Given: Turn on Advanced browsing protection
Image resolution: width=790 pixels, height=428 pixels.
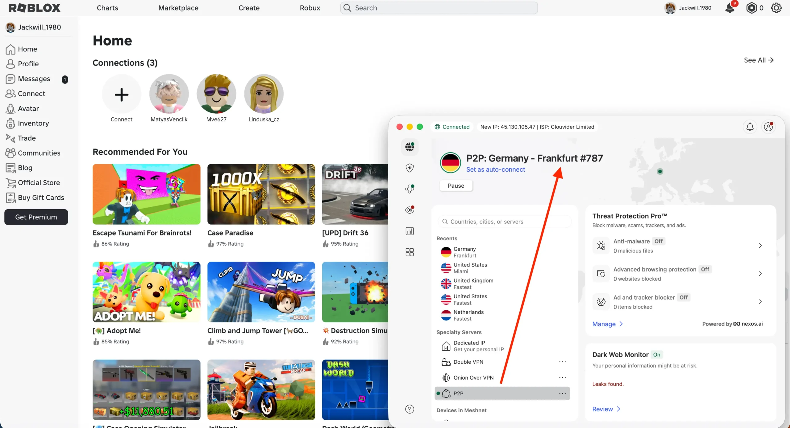Looking at the screenshot, I should (x=706, y=269).
